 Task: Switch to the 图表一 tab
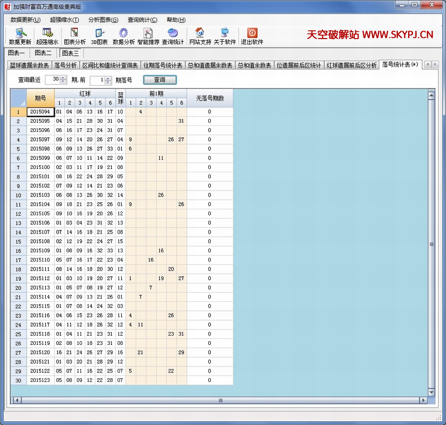[x=16, y=53]
